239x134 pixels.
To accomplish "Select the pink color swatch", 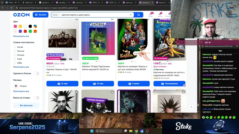I will click(x=15, y=26).
